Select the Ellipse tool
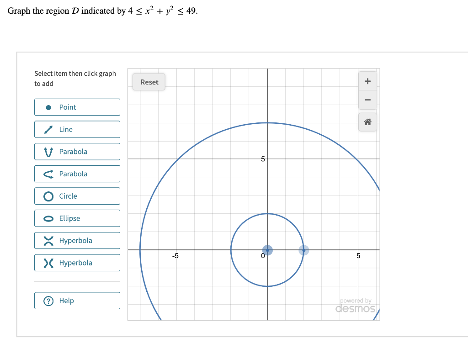The image size is (468, 338). pos(77,218)
